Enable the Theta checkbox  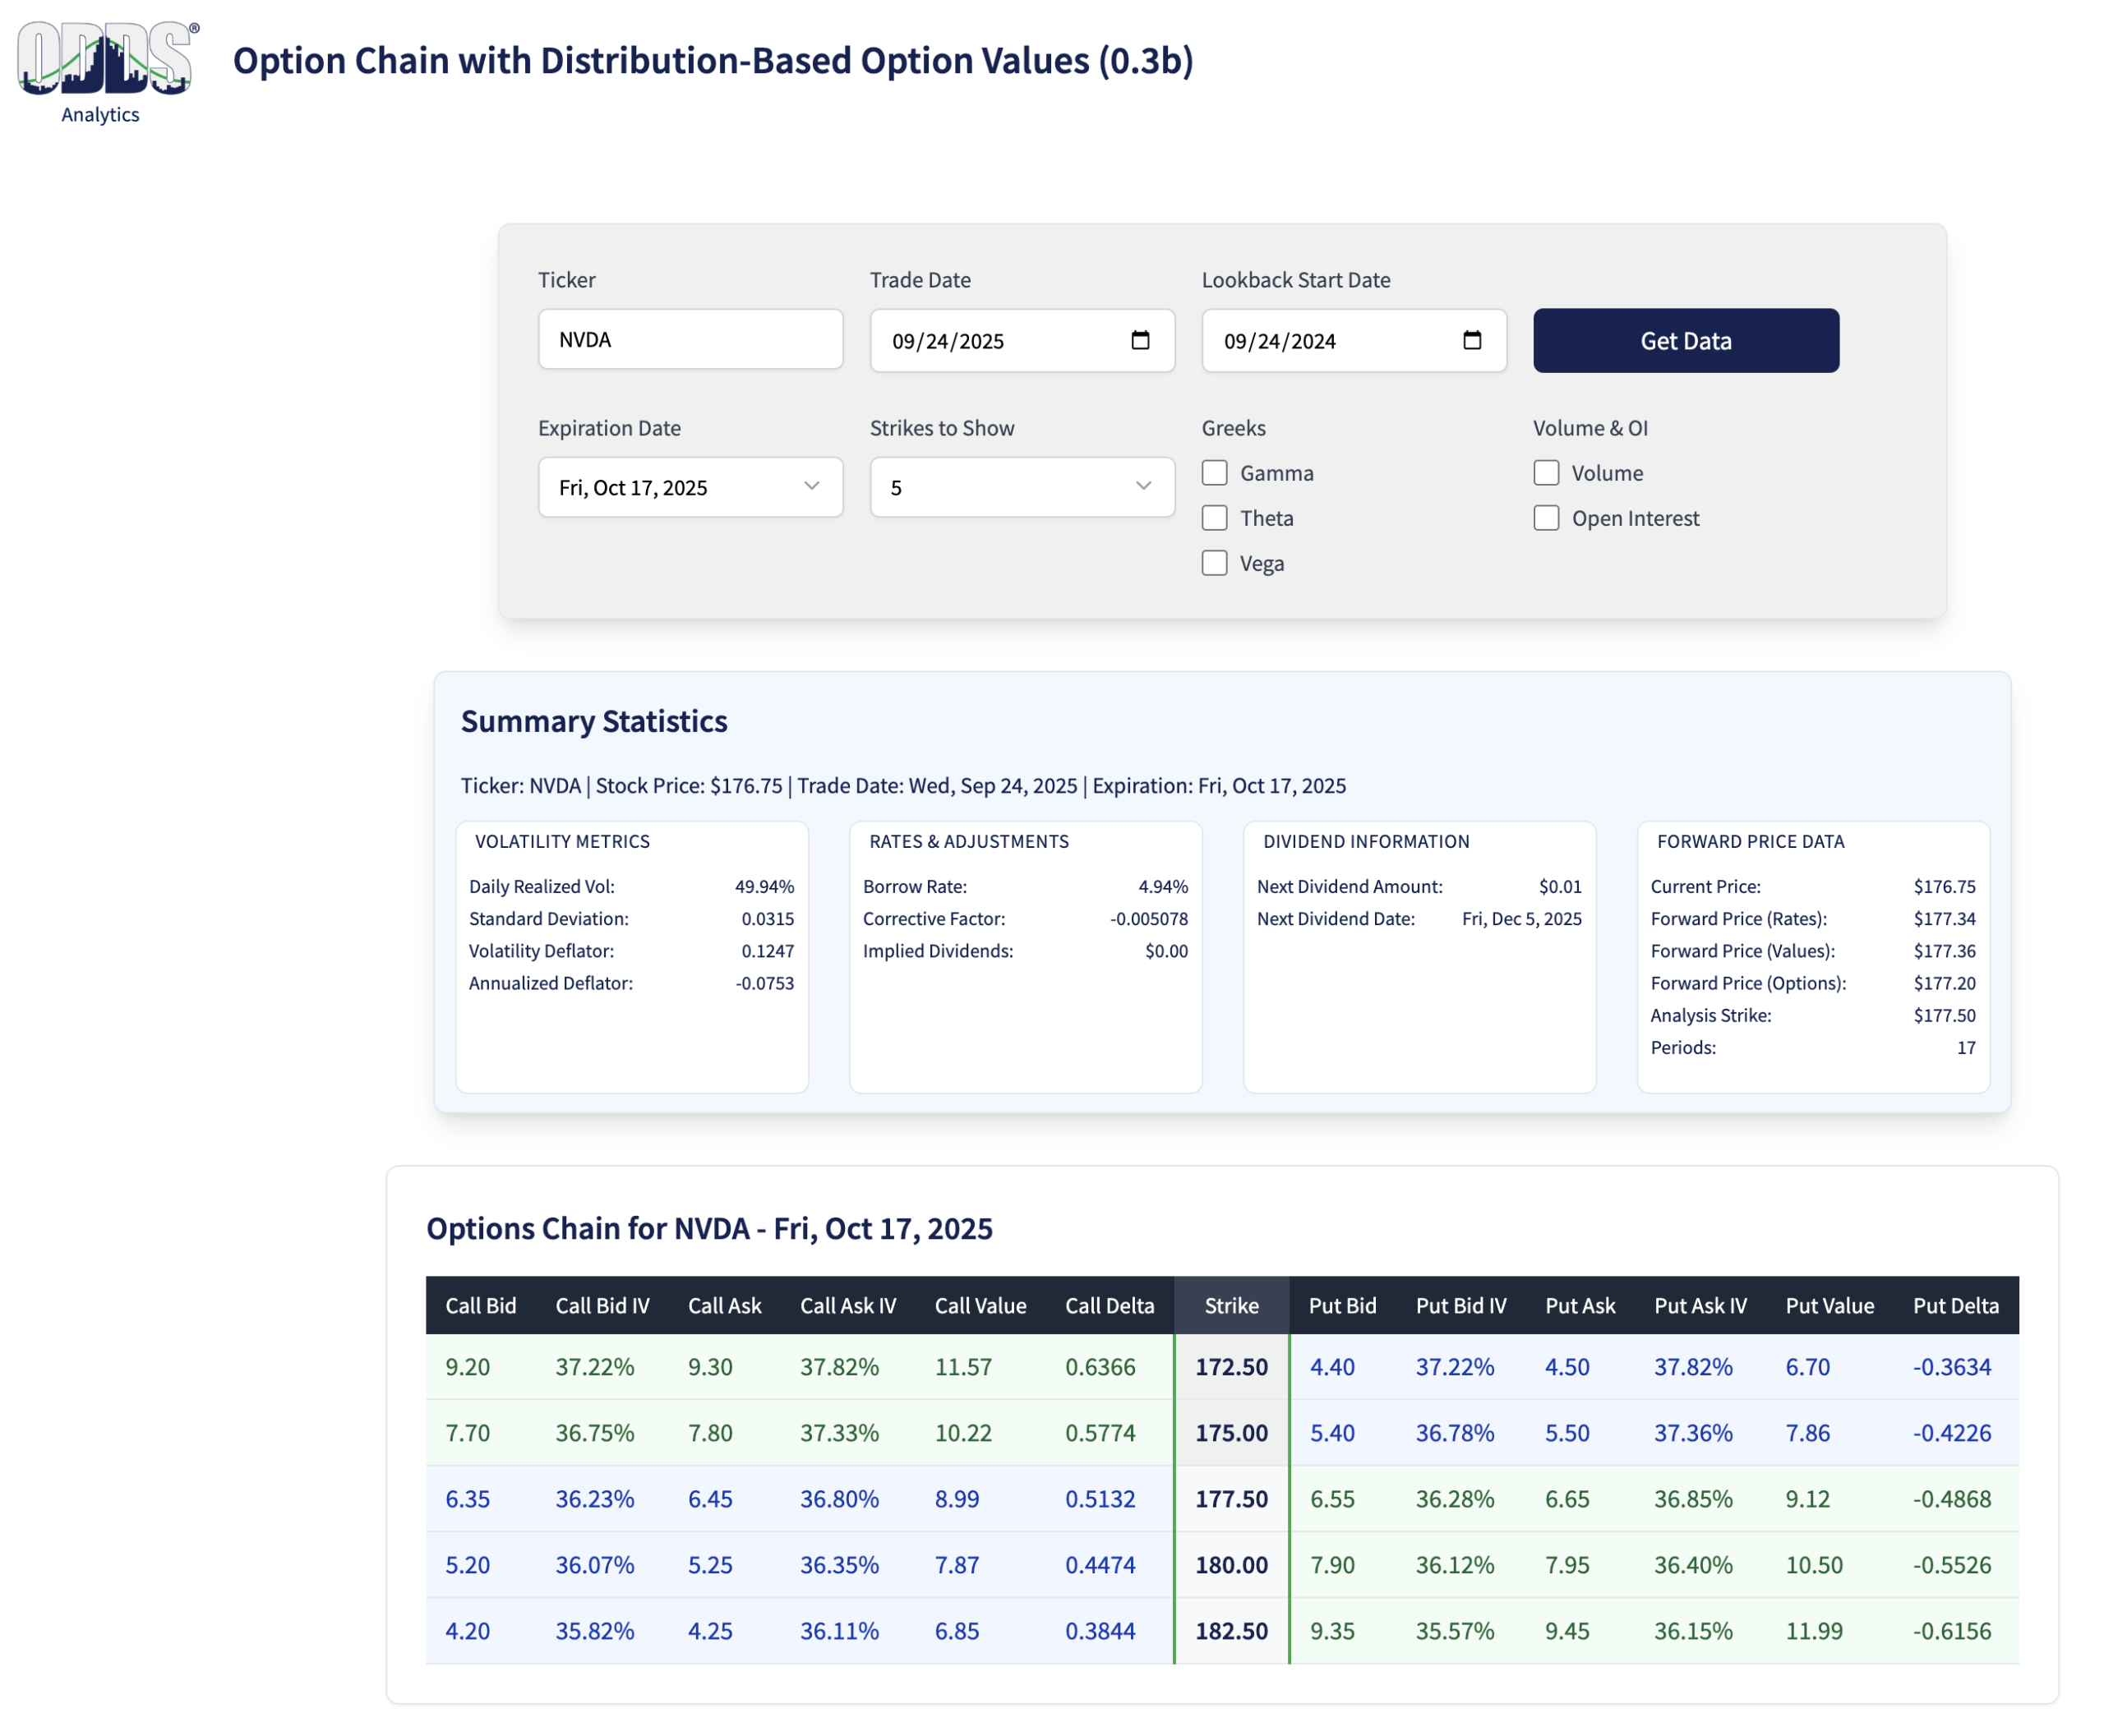1214,517
